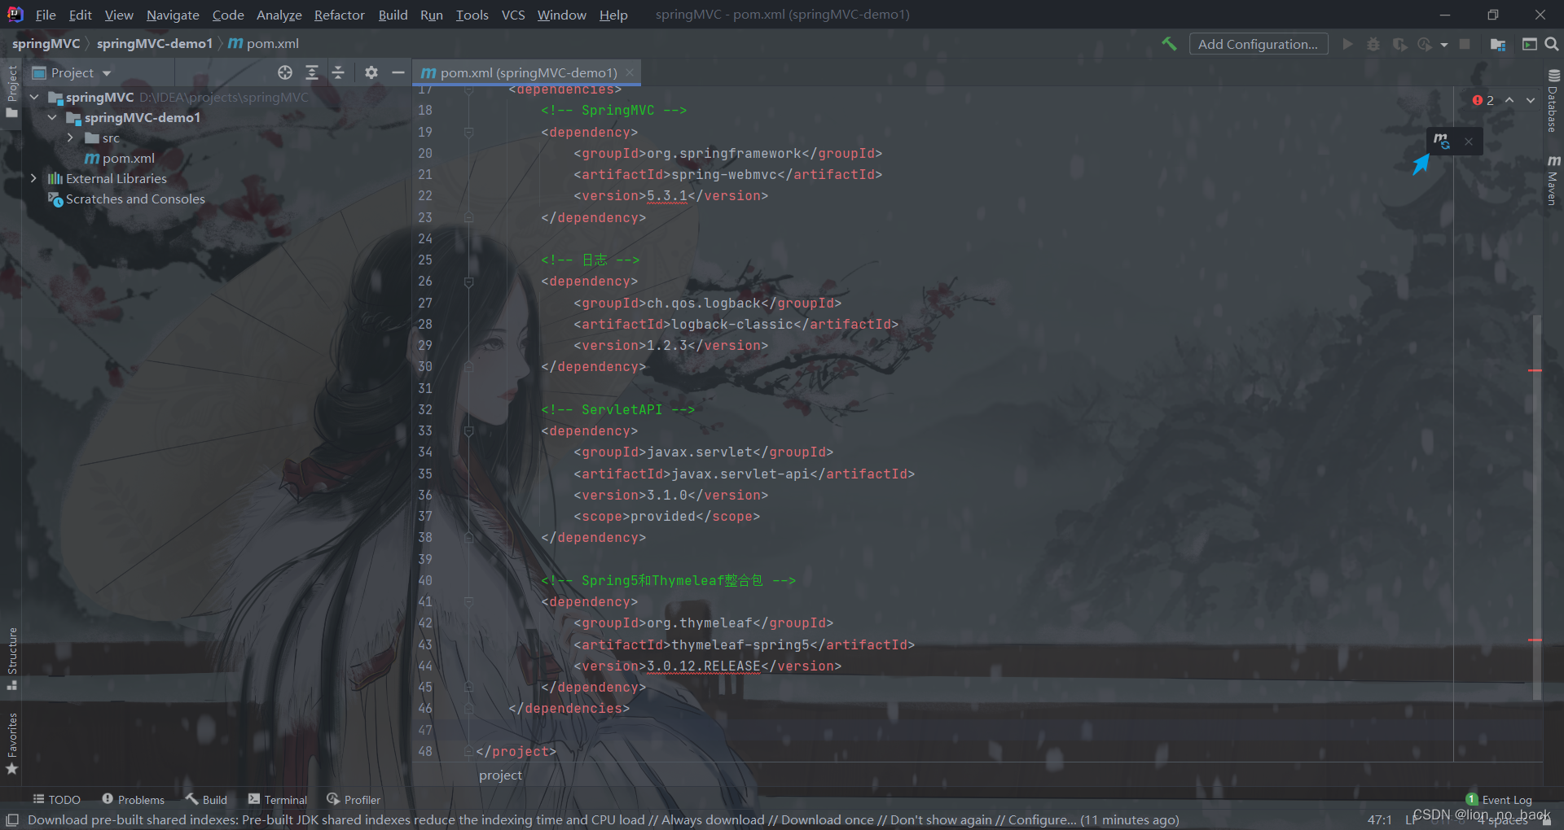Screen dimensions: 1564x830
Task: Fold the dependency block at line 33
Action: (468, 431)
